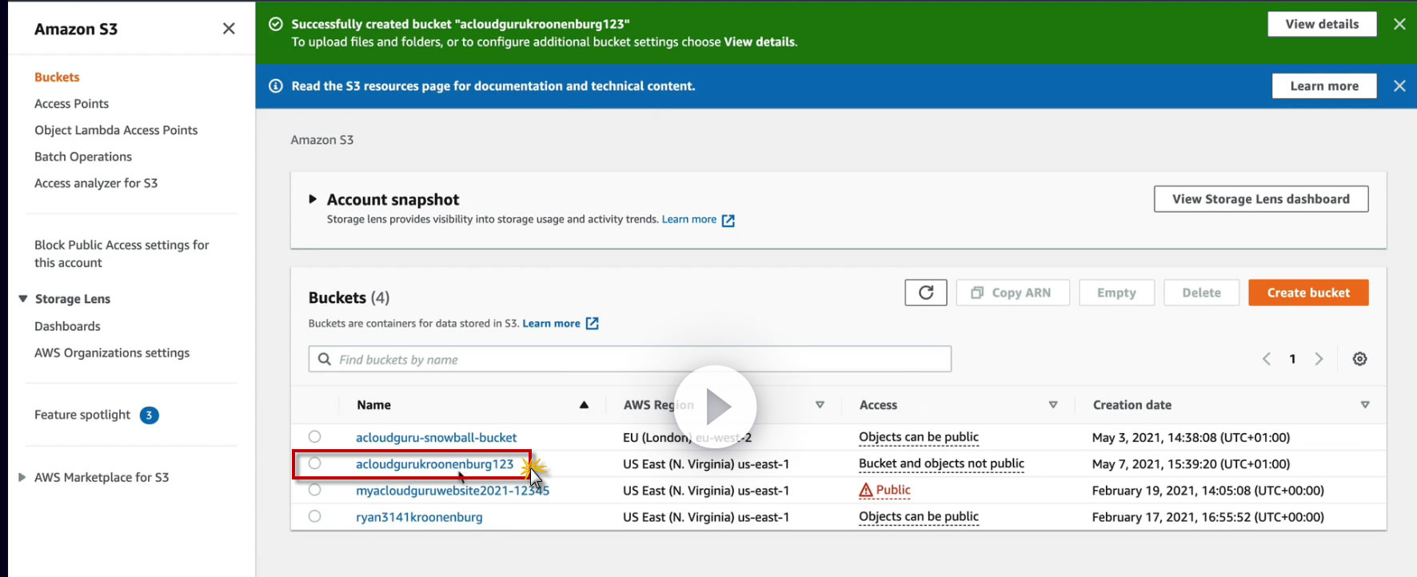1417x577 pixels.
Task: Click the current page number 1
Action: (x=1292, y=359)
